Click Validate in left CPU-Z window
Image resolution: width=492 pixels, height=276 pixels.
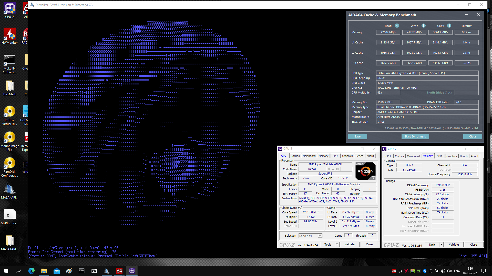point(350,244)
